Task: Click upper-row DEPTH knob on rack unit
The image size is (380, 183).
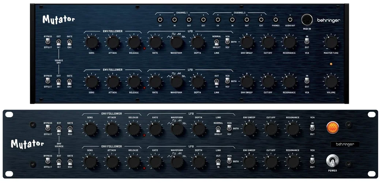Action: click(x=199, y=129)
